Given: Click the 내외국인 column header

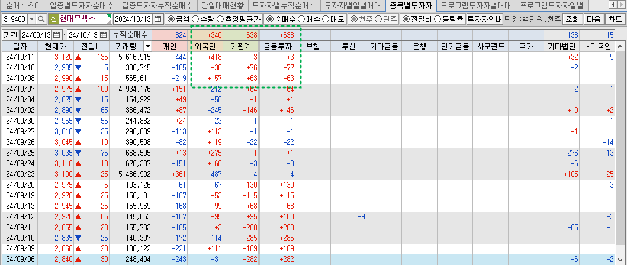Looking at the screenshot, I should (597, 46).
